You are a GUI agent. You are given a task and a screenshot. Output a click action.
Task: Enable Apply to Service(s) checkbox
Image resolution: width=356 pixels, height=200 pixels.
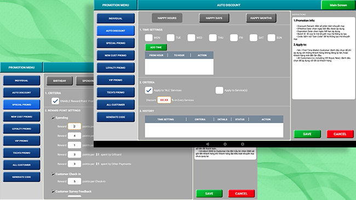[x=219, y=90]
